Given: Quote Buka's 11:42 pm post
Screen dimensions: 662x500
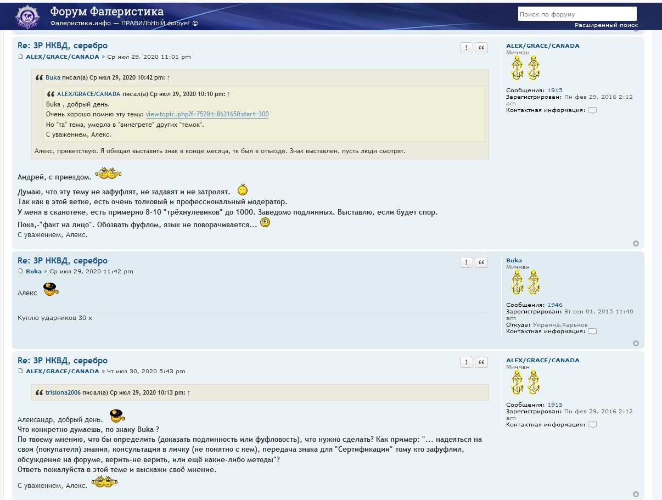Looking at the screenshot, I should click(481, 262).
